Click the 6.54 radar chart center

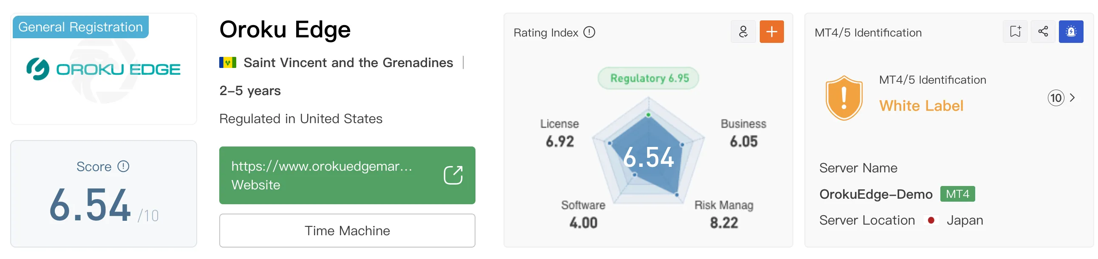tap(648, 157)
